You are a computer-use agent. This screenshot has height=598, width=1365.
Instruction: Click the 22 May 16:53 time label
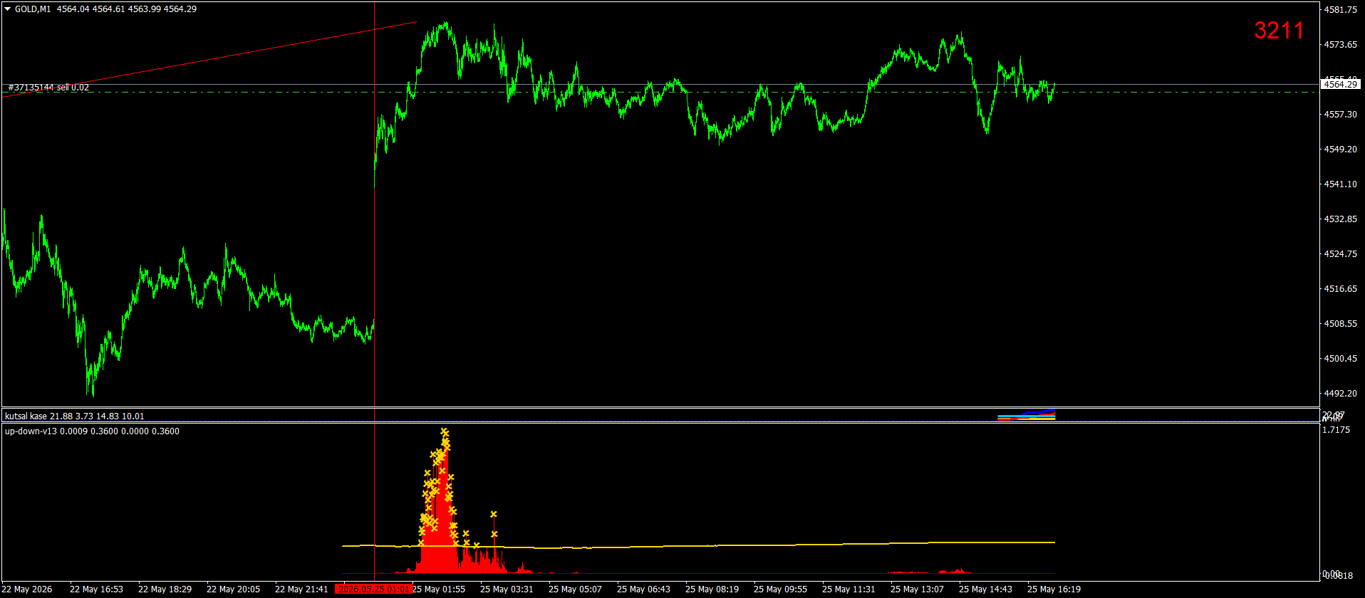pyautogui.click(x=96, y=589)
